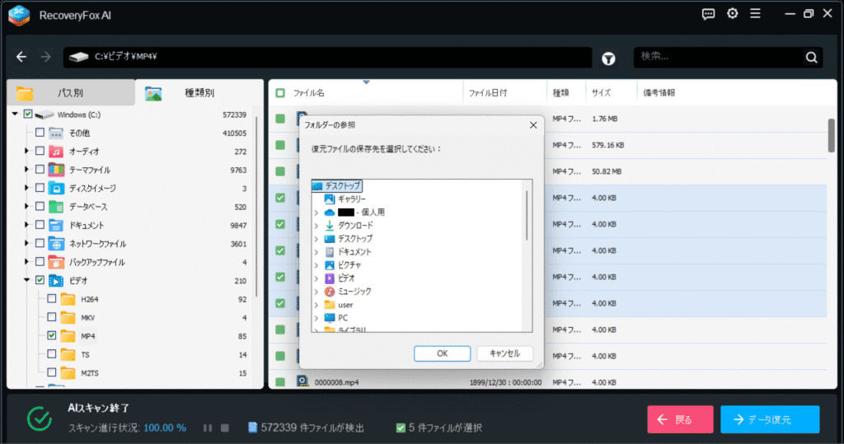Open the hamburger menu icon
The height and width of the screenshot is (444, 844).
point(756,14)
